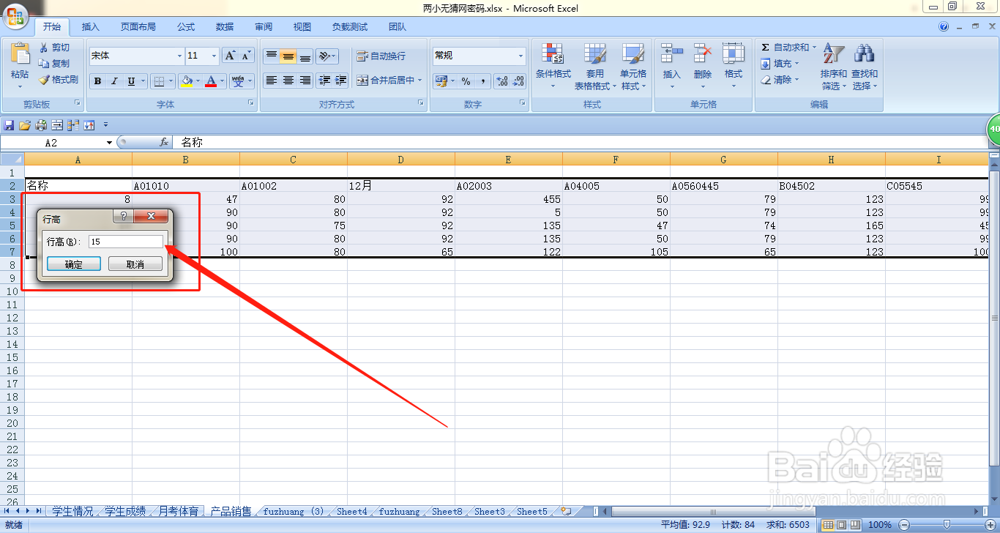Image resolution: width=1000 pixels, height=533 pixels.
Task: Click the Help question mark icon on ribbon
Action: pos(944,27)
